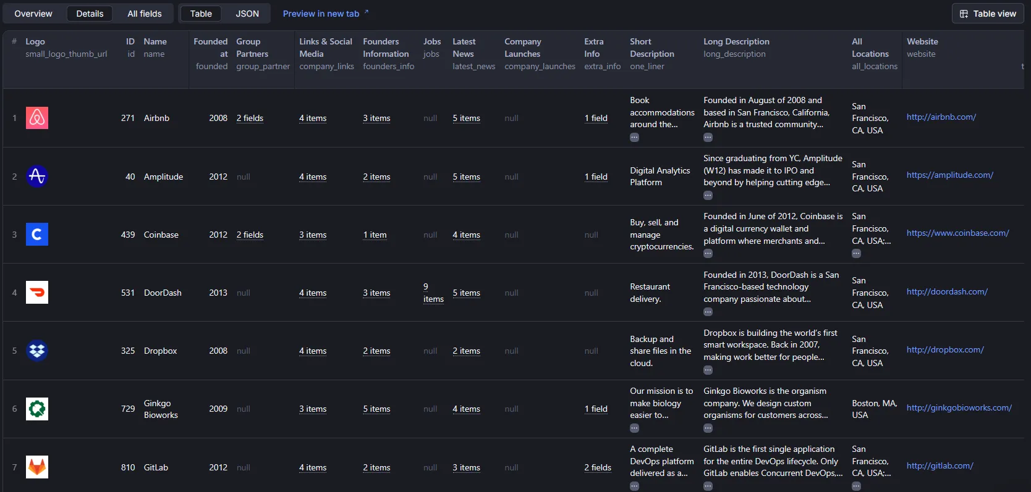Click the Amplitude logo thumbnail
The width and height of the screenshot is (1031, 492).
click(x=37, y=176)
